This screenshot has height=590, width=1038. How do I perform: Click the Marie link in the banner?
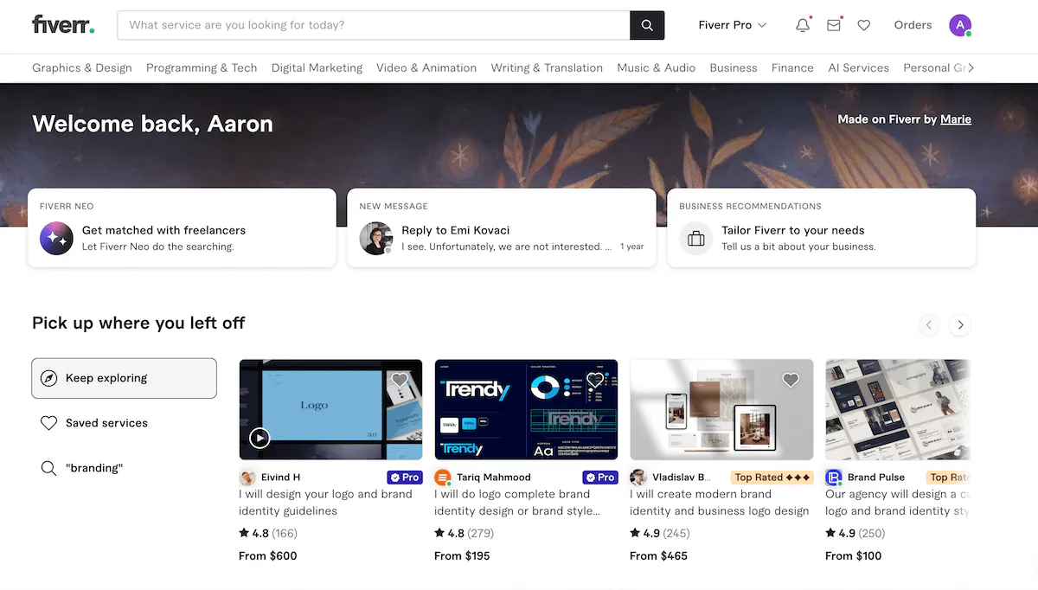tap(956, 119)
